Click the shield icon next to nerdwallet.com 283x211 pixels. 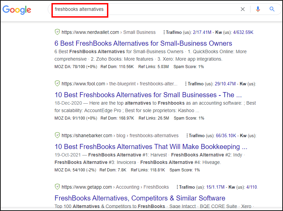click(x=57, y=32)
